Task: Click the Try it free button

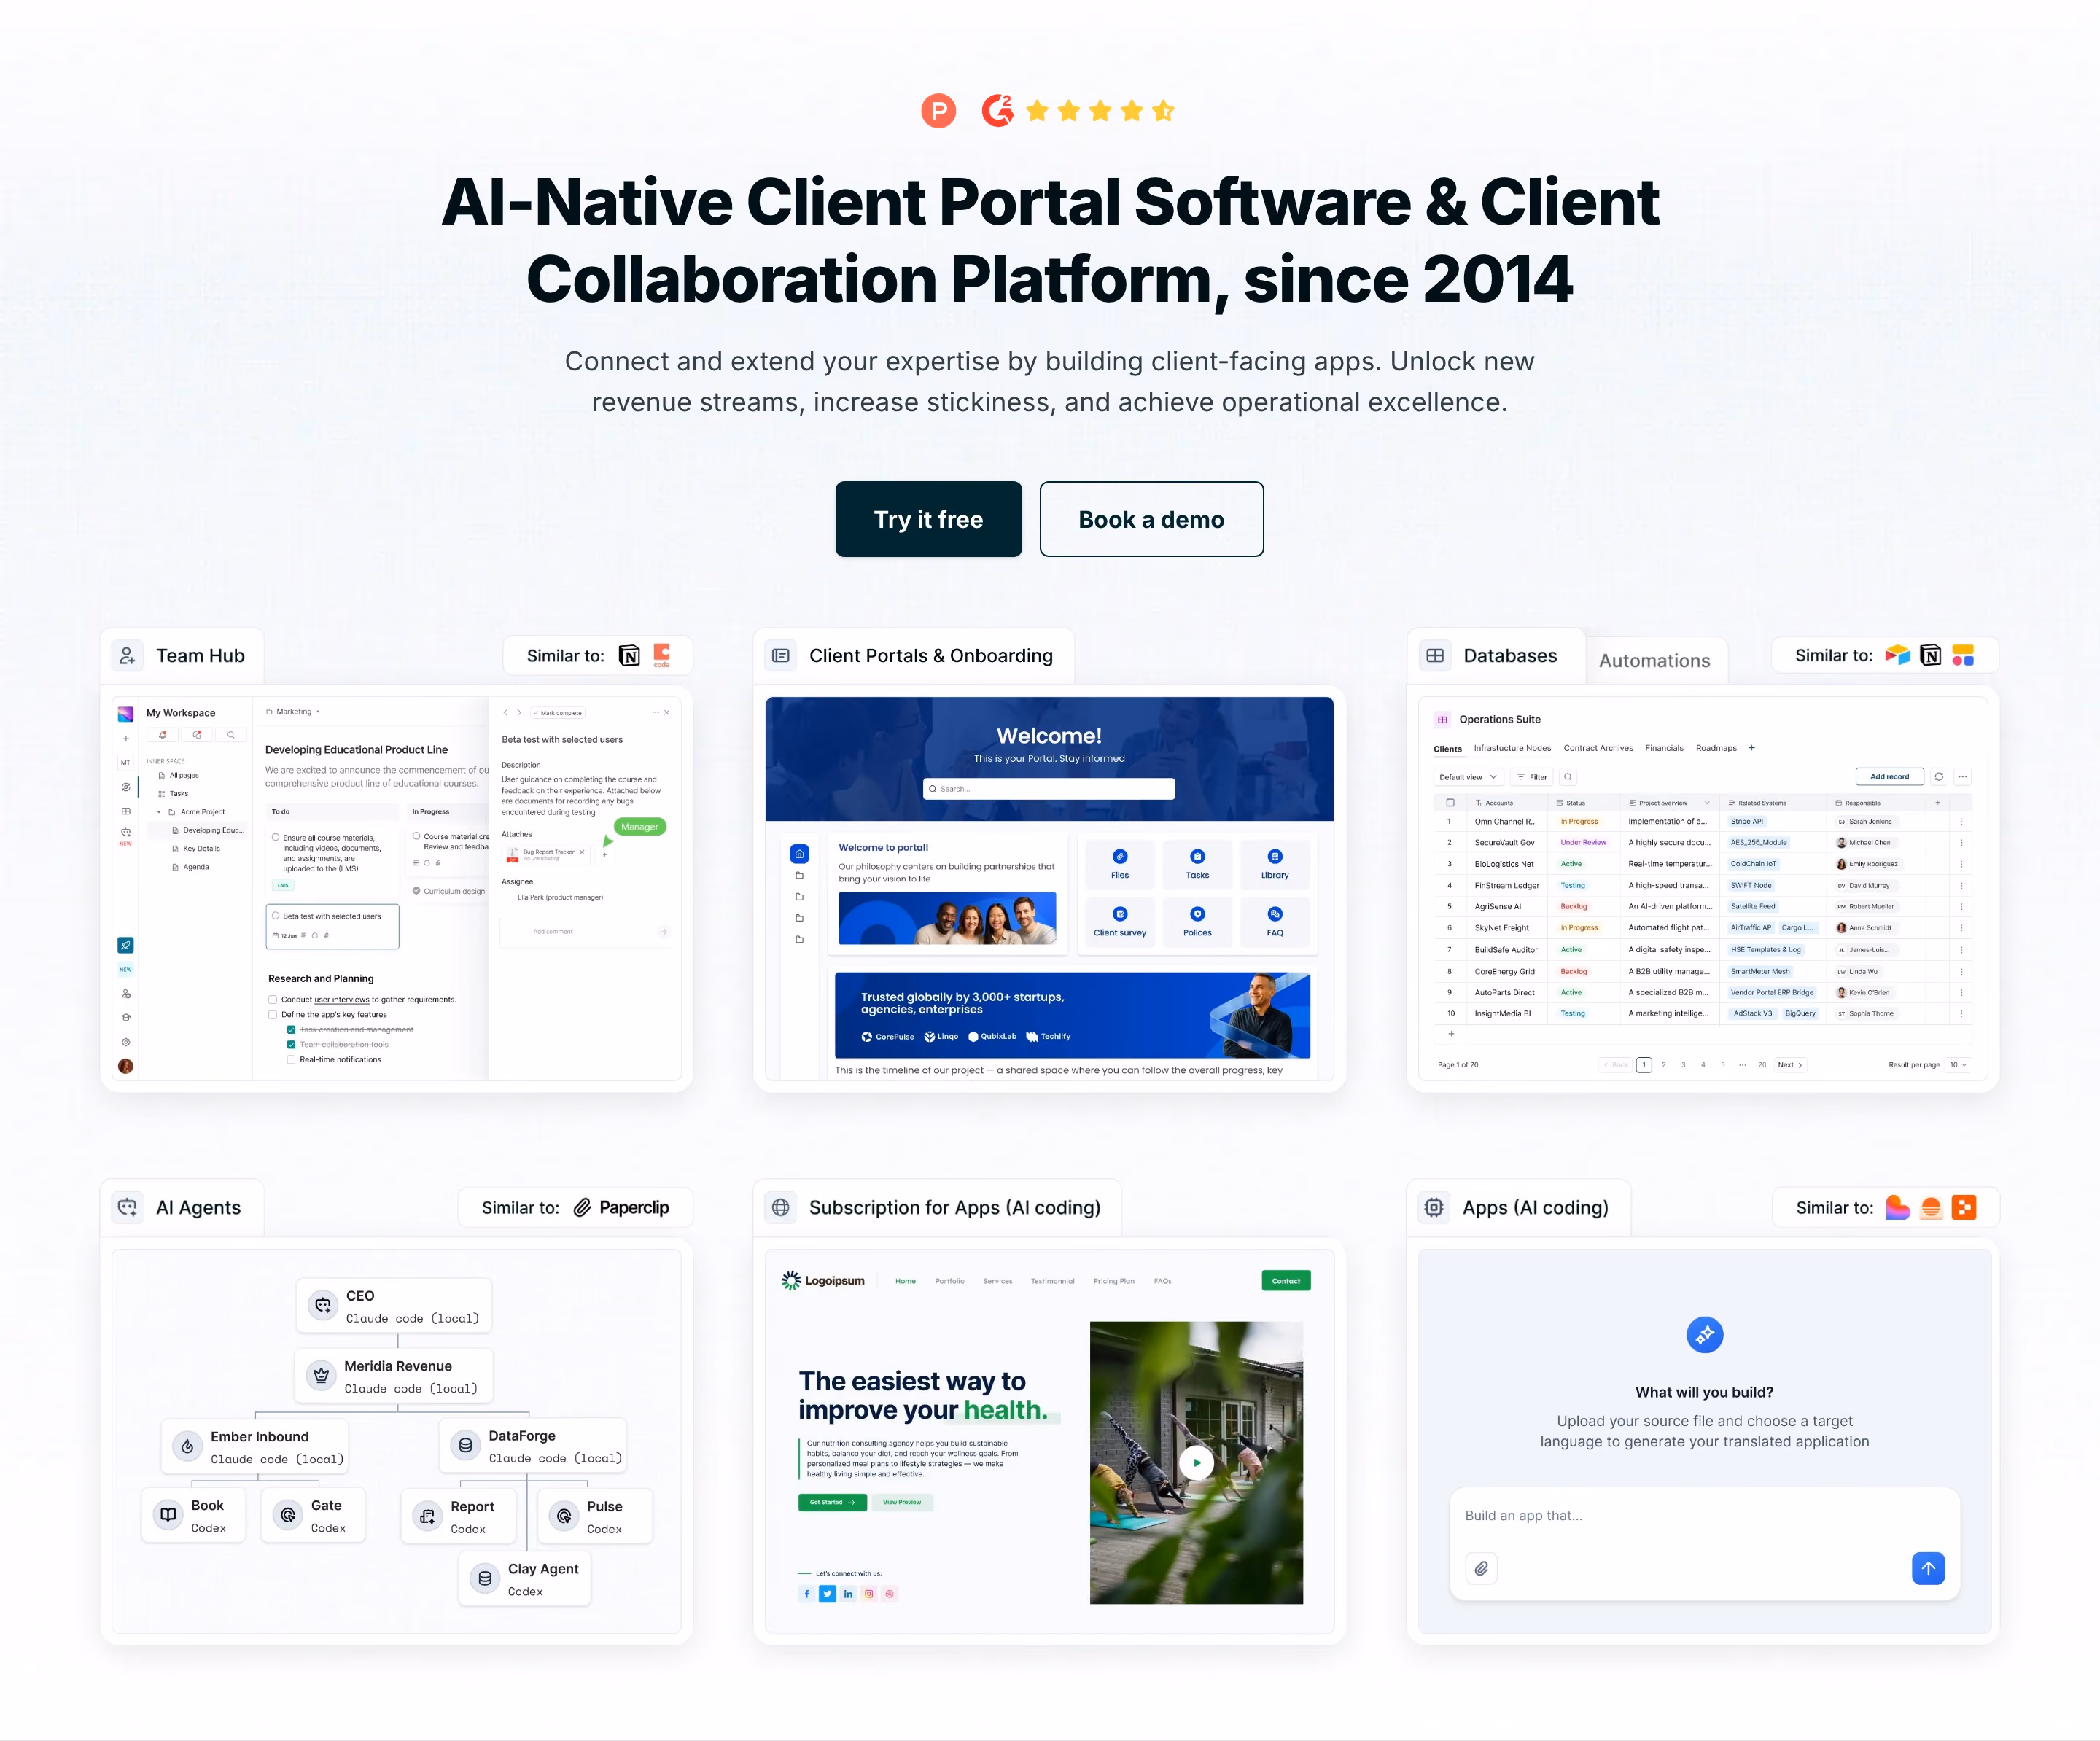Action: point(928,519)
